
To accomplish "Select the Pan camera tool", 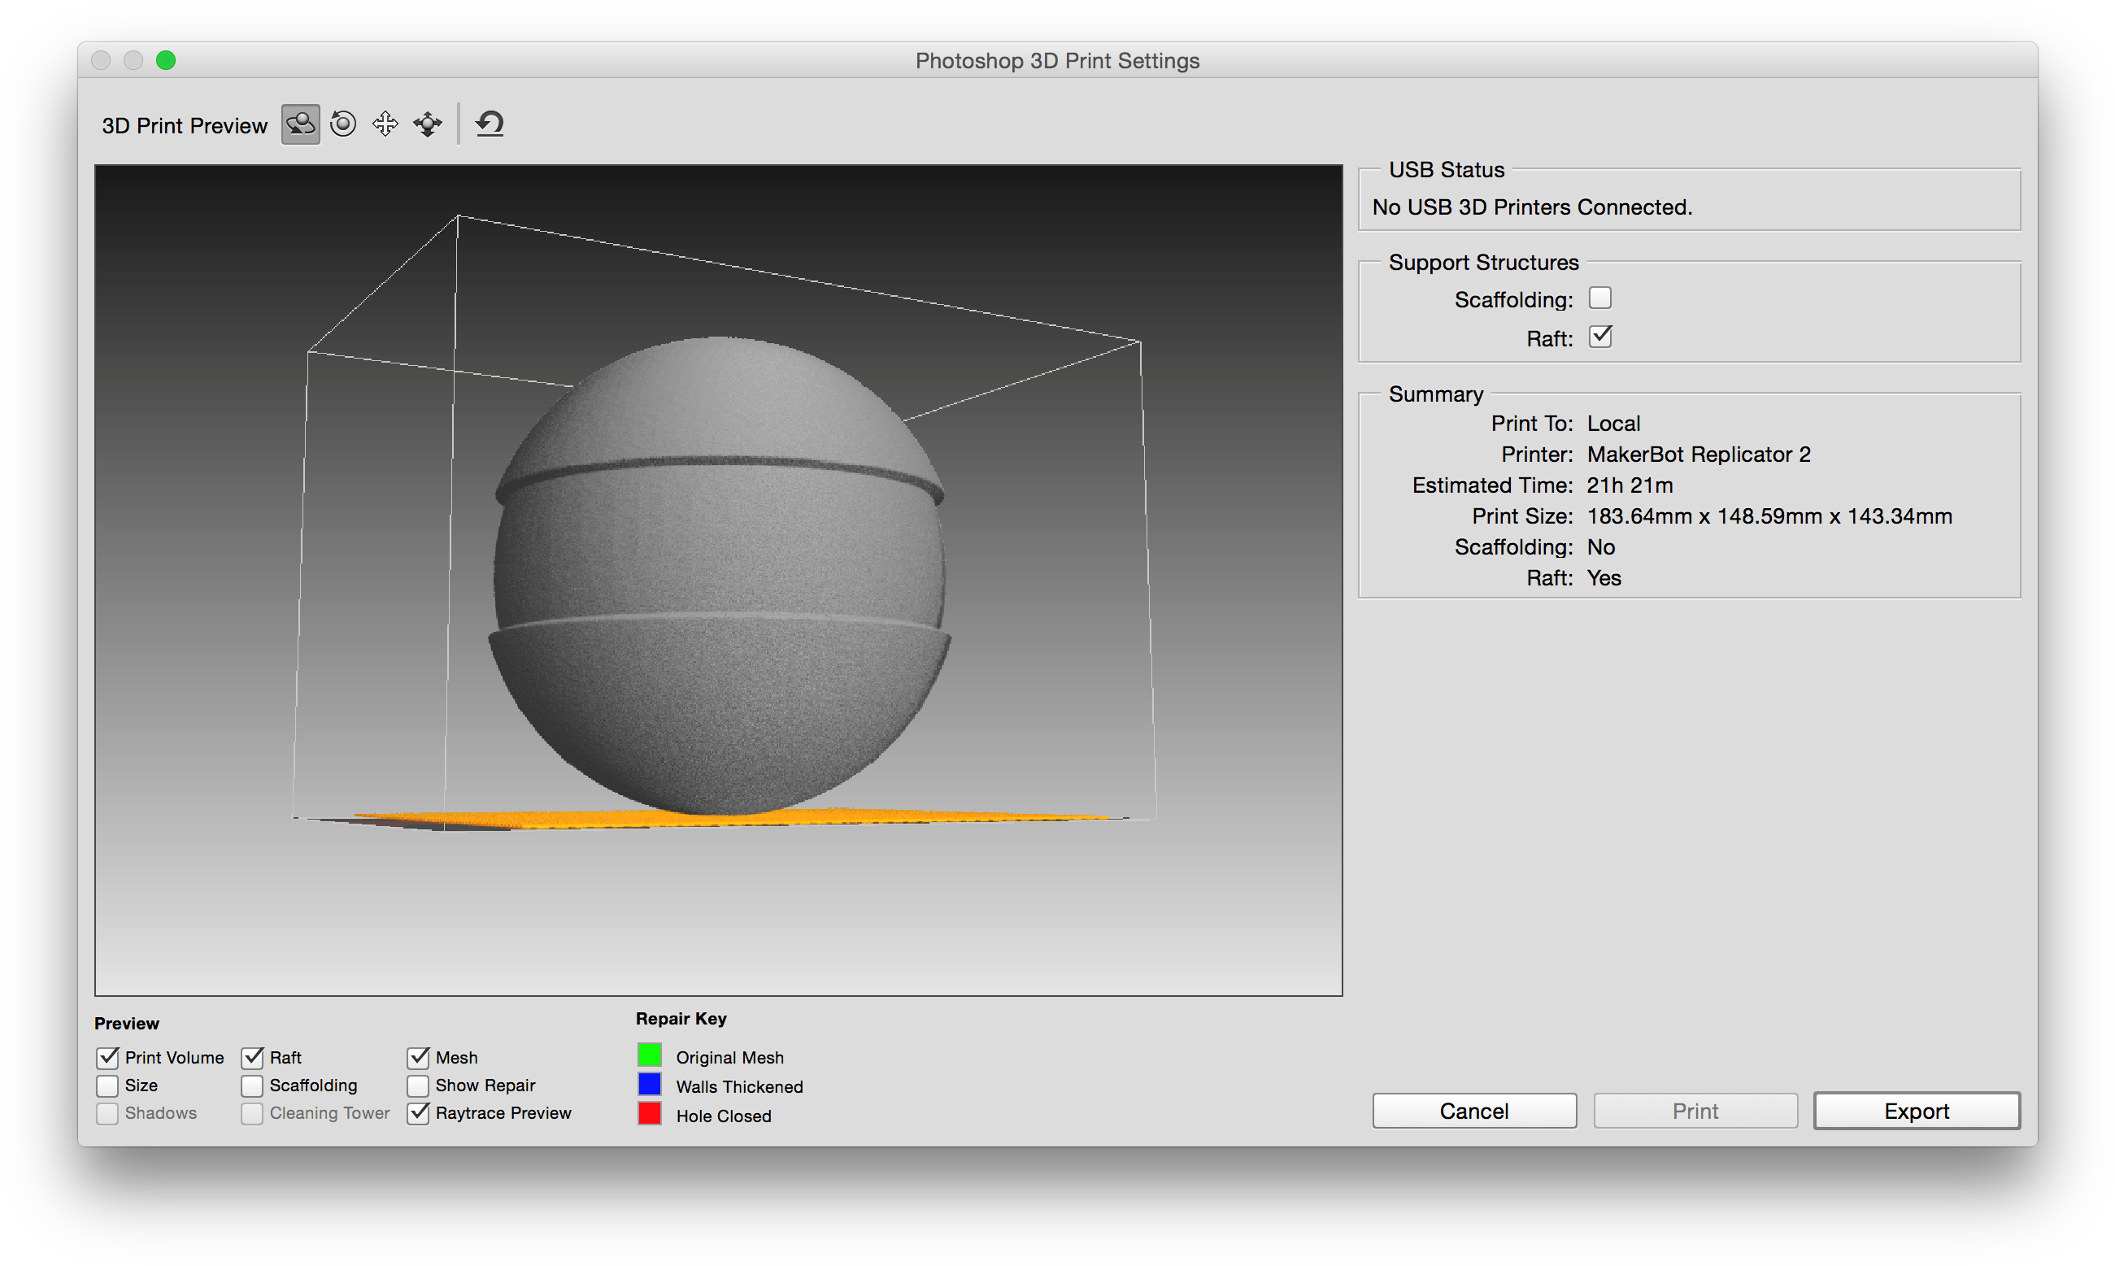I will (x=385, y=124).
